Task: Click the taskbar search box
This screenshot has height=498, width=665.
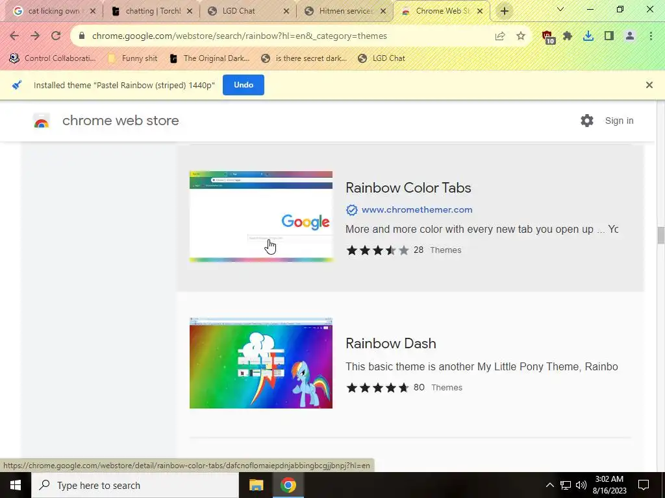Action: (135, 485)
